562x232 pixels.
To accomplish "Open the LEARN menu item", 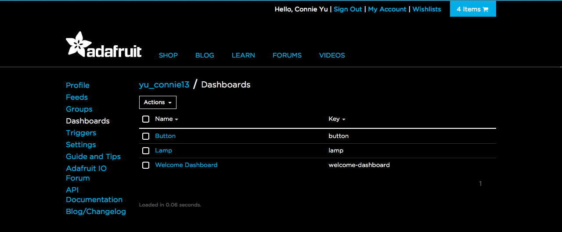I will 243,55.
